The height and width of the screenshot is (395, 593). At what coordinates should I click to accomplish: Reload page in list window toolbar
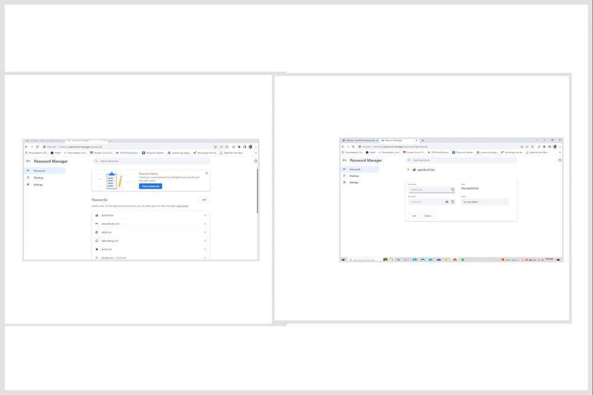click(37, 147)
